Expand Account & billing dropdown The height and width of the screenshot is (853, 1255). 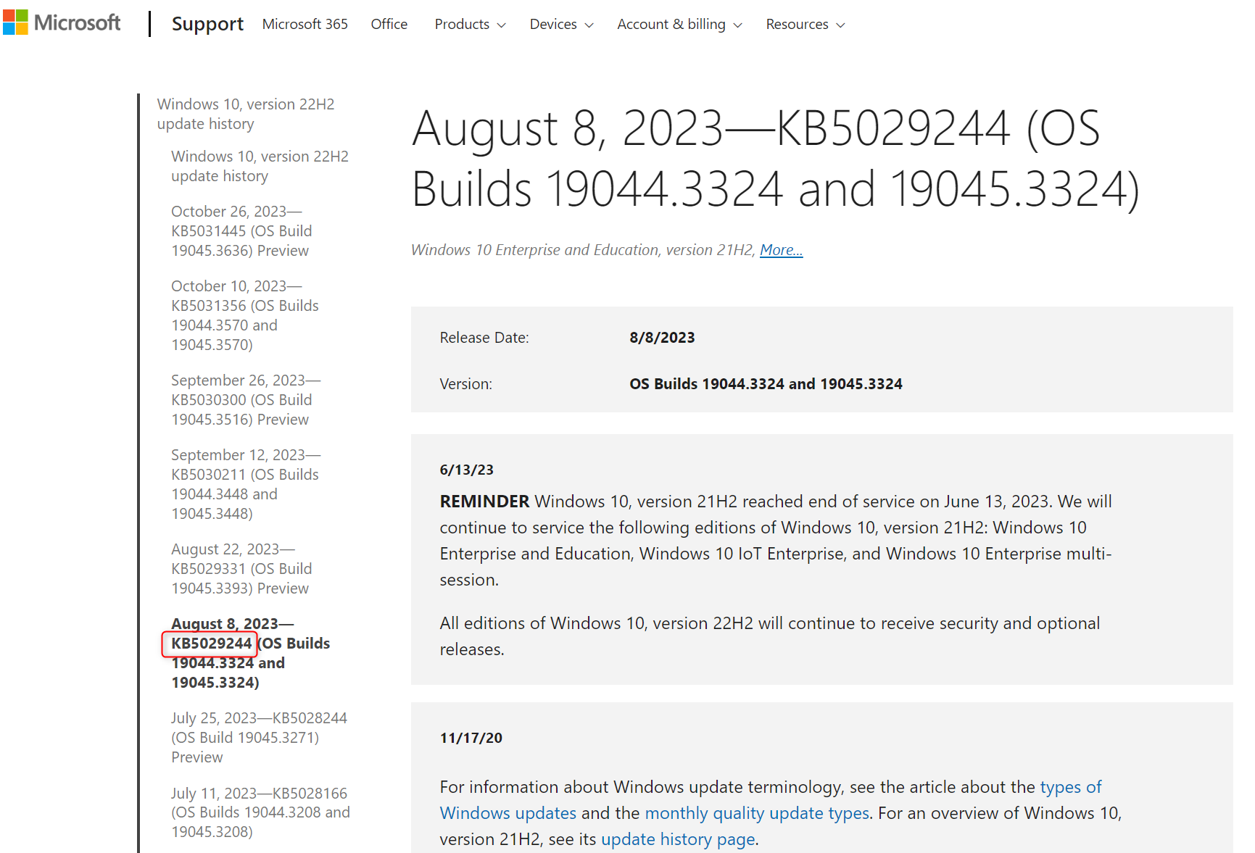(x=679, y=24)
